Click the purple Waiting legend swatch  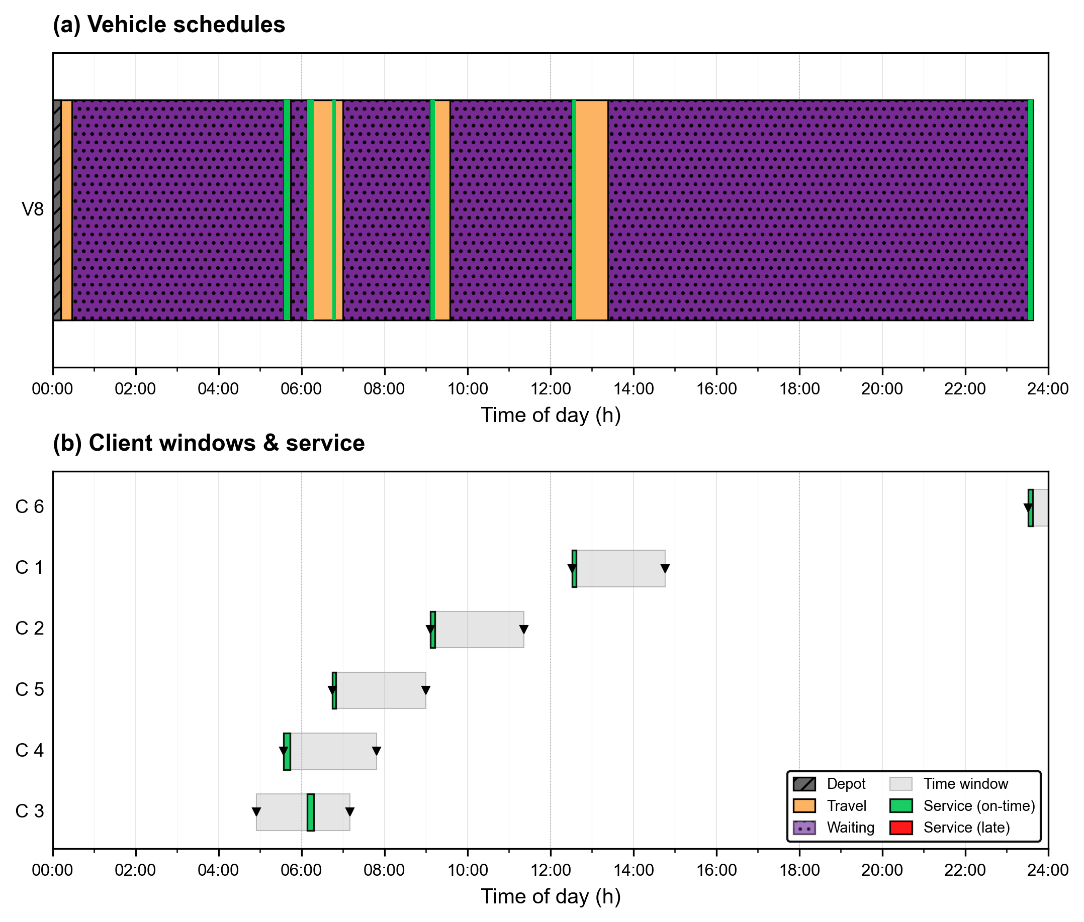(x=804, y=828)
